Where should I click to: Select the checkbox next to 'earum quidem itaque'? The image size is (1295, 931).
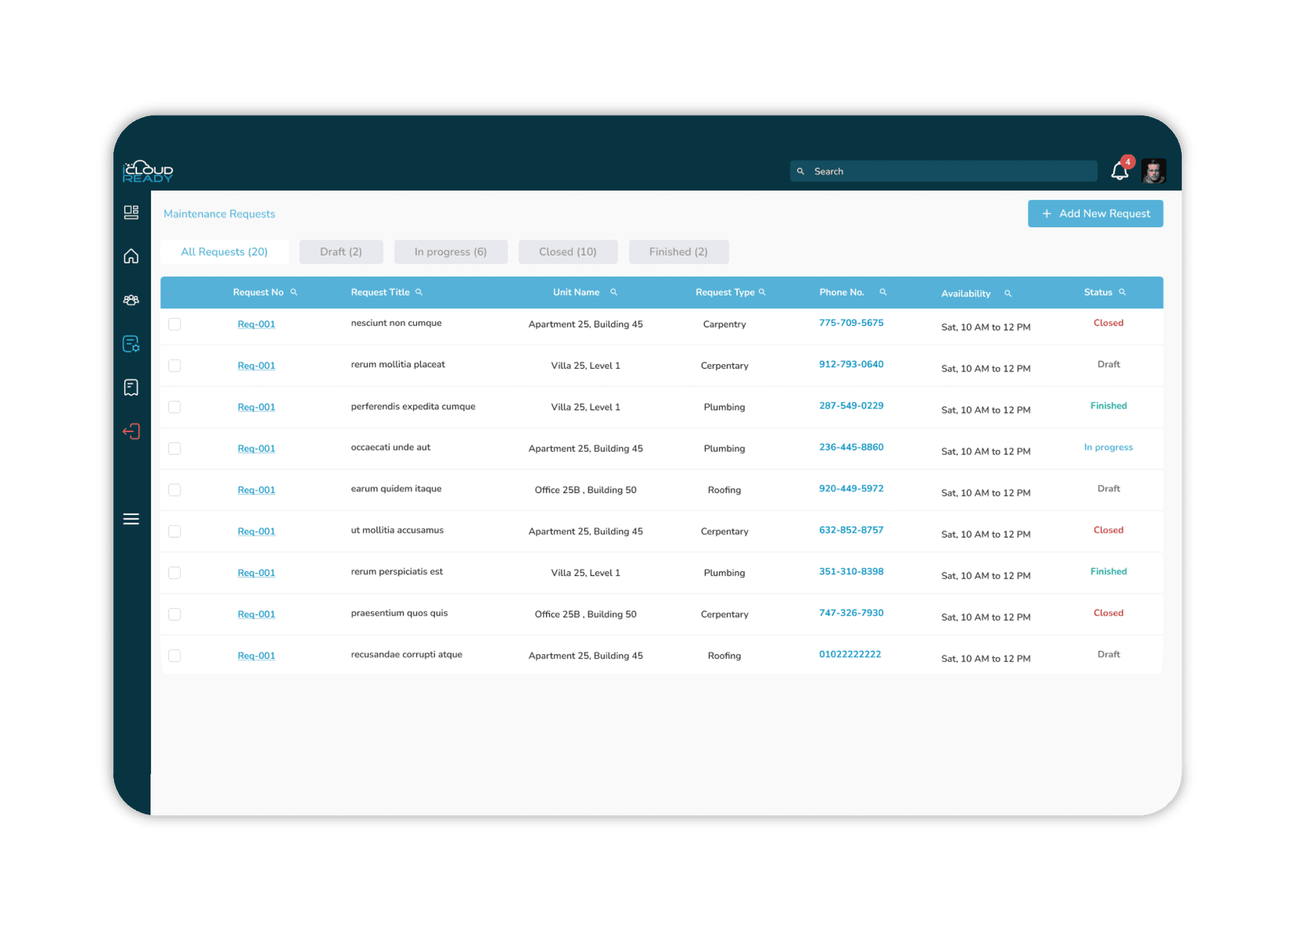tap(174, 490)
